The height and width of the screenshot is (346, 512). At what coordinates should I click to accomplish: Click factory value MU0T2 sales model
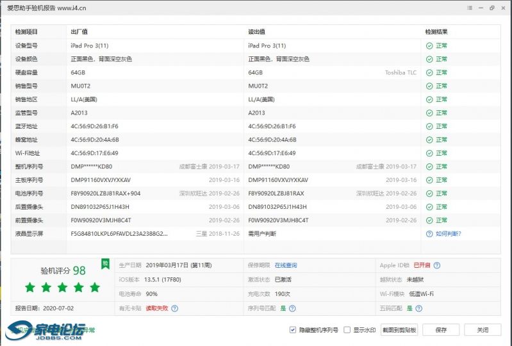click(80, 86)
